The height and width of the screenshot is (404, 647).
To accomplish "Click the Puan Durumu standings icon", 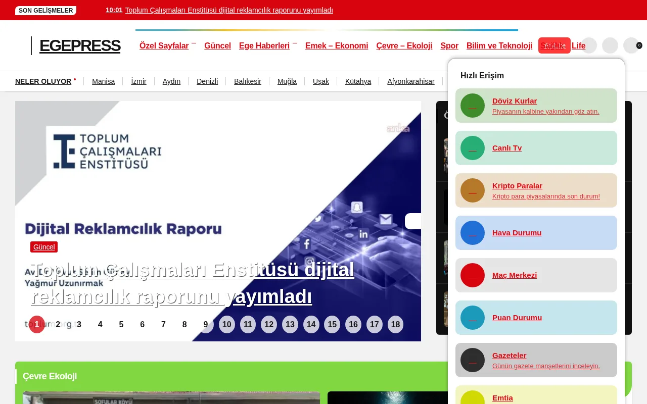I will [473, 318].
